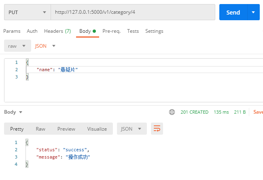Switch to the Preview response view
This screenshot has height=180, width=263.
(66, 129)
